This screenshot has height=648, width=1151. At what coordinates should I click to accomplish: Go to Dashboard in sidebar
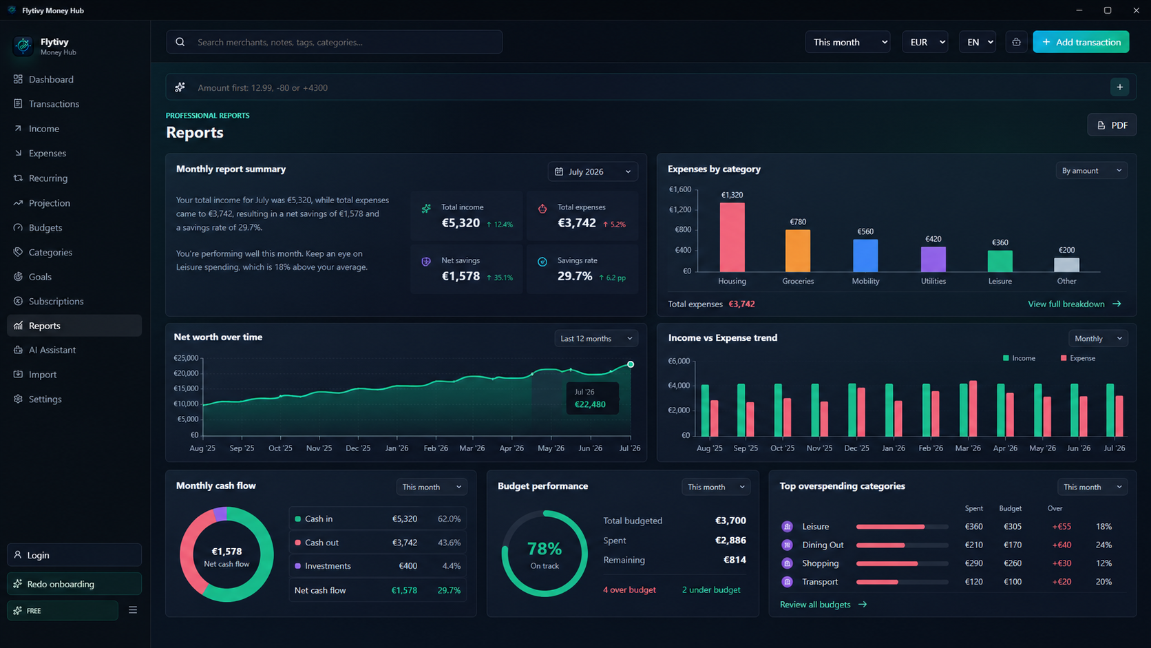pos(74,79)
